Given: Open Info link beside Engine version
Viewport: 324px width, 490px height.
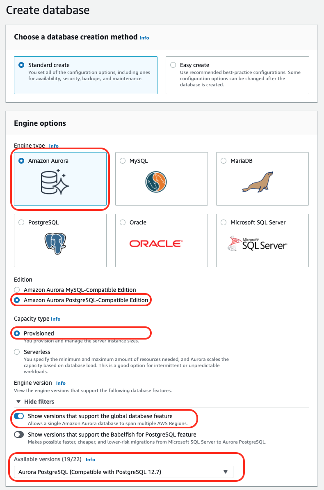Looking at the screenshot, I should click(x=61, y=383).
